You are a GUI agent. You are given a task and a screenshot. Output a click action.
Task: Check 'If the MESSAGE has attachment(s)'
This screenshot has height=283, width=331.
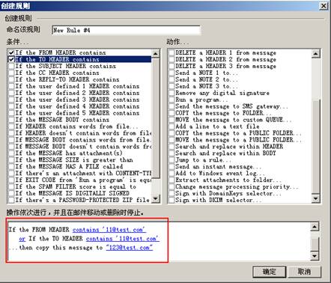tap(11, 153)
